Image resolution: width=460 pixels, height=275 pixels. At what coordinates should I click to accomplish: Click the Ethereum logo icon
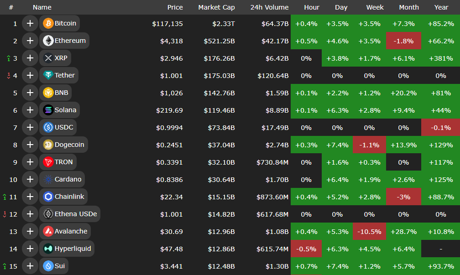[x=48, y=41]
